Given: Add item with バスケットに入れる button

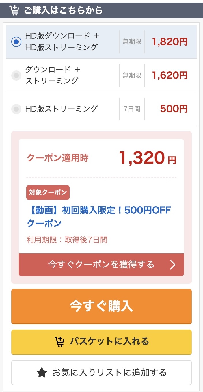Looking at the screenshot, I should click(101, 342).
